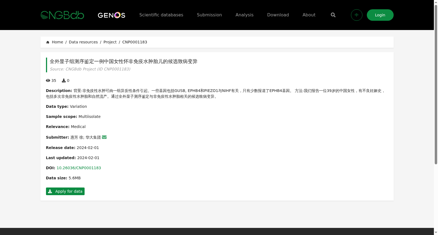
Task: Open the Submission menu
Action: click(x=209, y=15)
